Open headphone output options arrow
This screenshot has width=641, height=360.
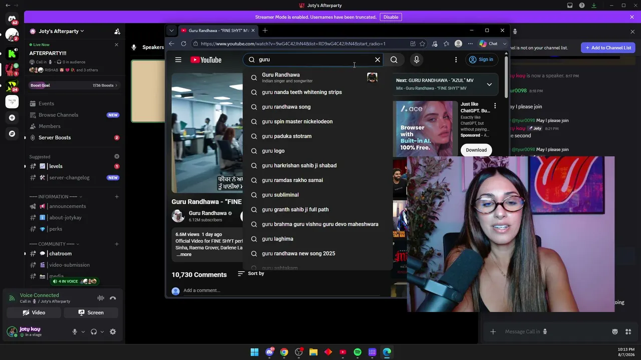[102, 331]
